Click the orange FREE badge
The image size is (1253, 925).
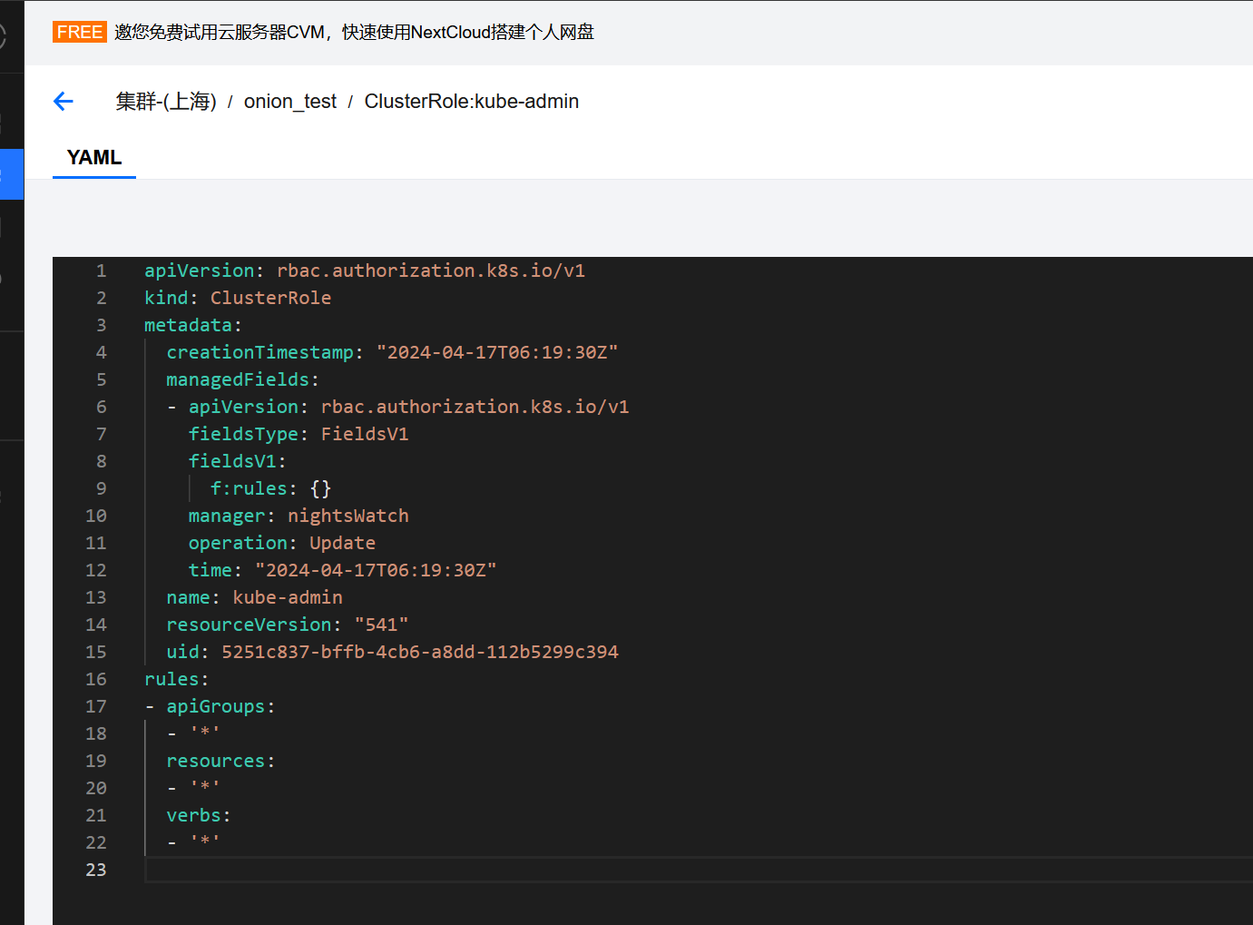point(80,32)
